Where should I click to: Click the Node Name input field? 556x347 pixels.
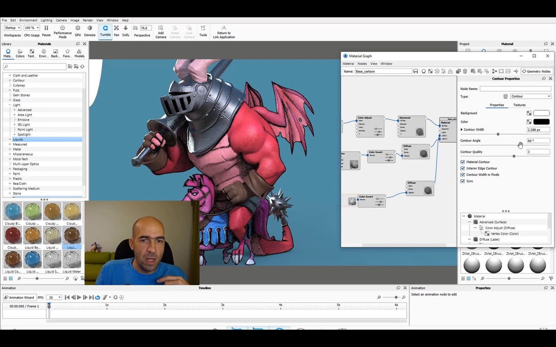point(515,89)
